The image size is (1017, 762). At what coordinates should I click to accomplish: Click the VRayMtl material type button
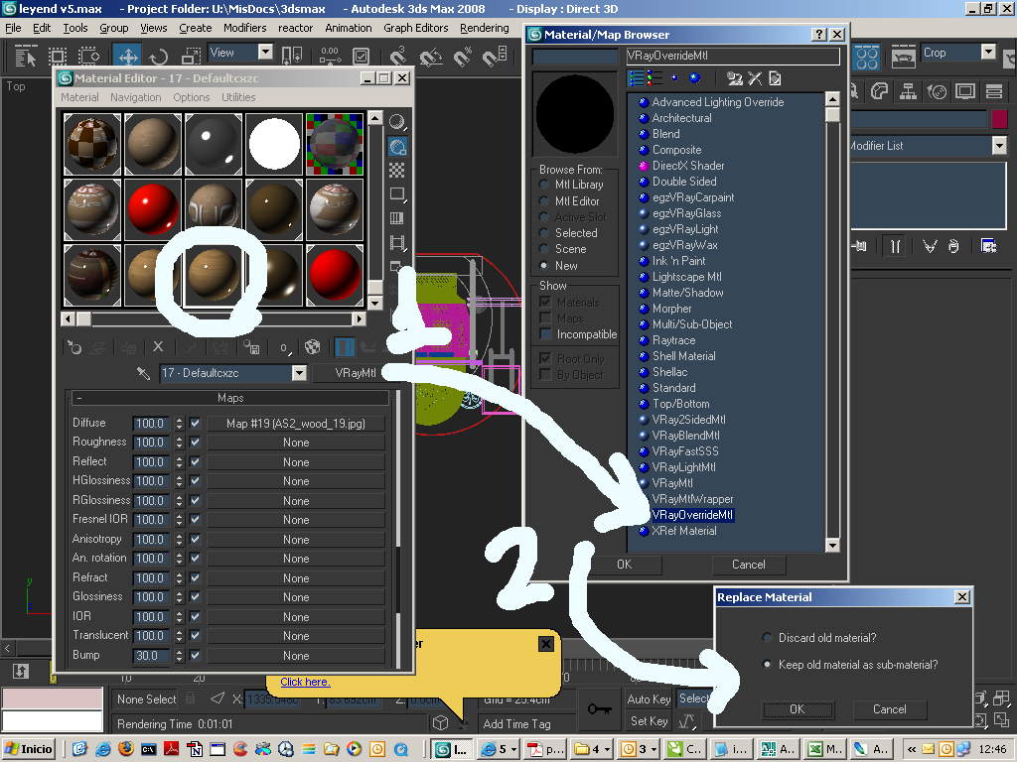click(x=355, y=373)
